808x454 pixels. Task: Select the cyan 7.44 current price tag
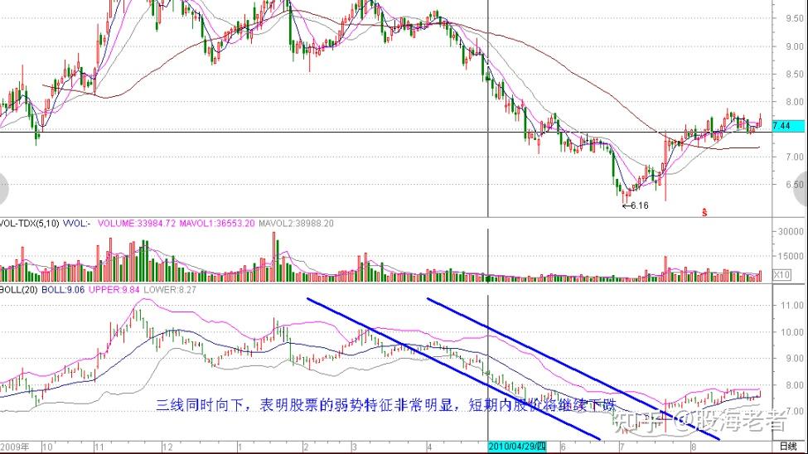pyautogui.click(x=788, y=126)
